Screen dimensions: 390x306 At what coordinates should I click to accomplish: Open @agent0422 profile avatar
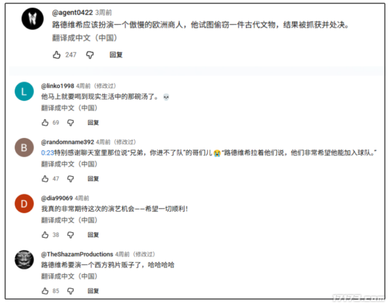tap(32, 19)
